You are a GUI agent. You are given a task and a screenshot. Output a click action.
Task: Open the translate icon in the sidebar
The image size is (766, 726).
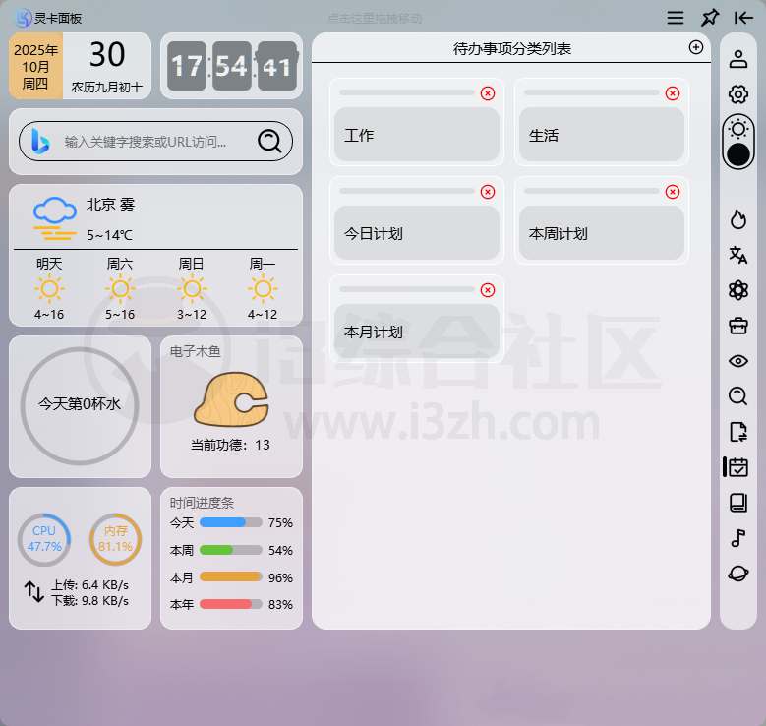[738, 255]
